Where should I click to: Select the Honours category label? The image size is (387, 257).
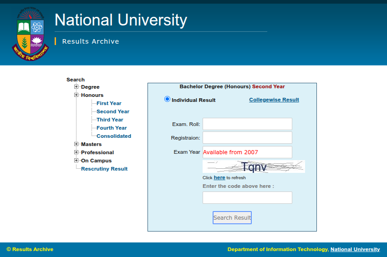(92, 95)
